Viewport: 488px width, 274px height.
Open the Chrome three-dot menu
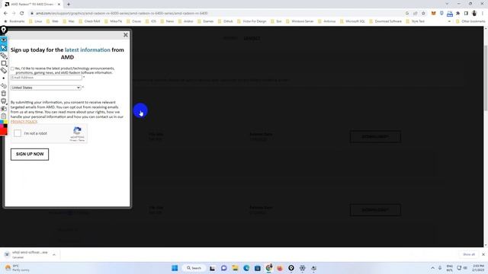coord(483,14)
